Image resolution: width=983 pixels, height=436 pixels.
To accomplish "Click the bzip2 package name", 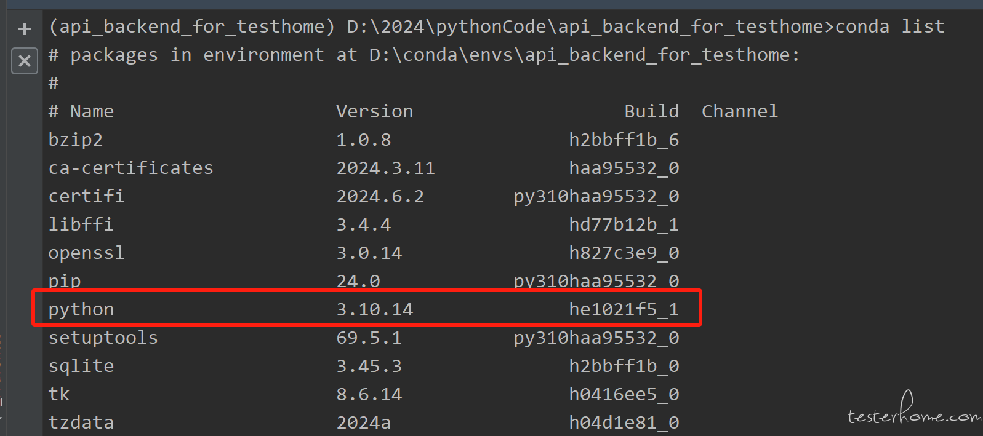I will point(76,140).
